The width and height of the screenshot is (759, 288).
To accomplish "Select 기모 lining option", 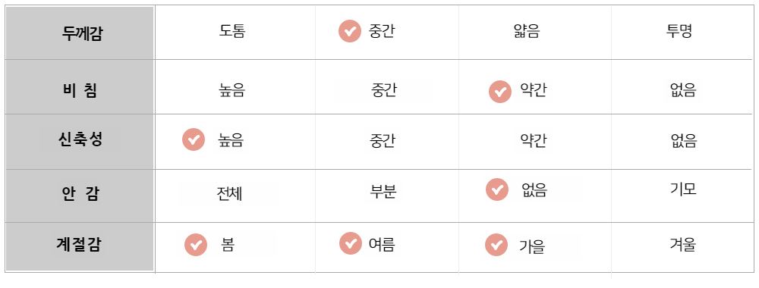I will 683,189.
